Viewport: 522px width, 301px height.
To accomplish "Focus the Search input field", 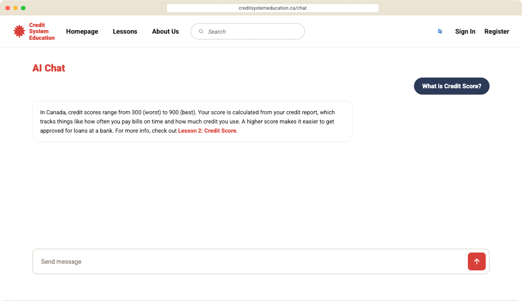I will click(x=248, y=31).
